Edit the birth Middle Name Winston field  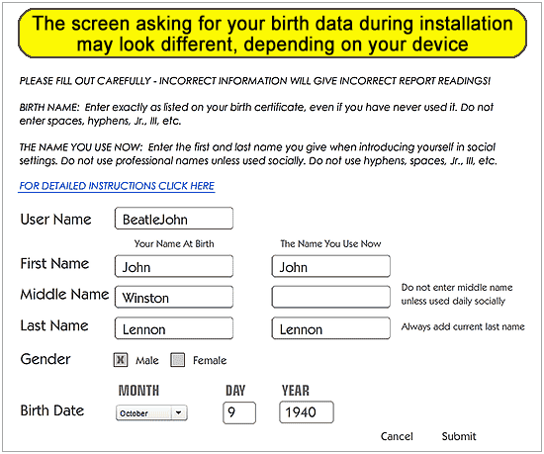tap(174, 297)
